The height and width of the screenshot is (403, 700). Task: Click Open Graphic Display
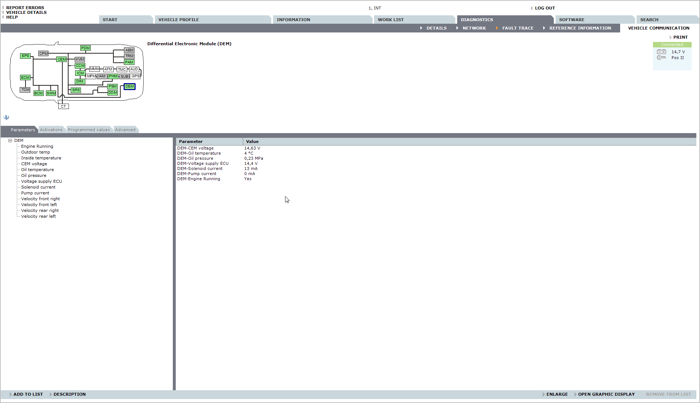click(x=606, y=394)
